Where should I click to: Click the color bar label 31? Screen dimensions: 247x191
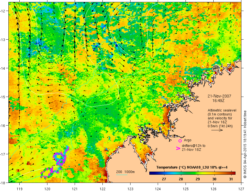[231, 179]
